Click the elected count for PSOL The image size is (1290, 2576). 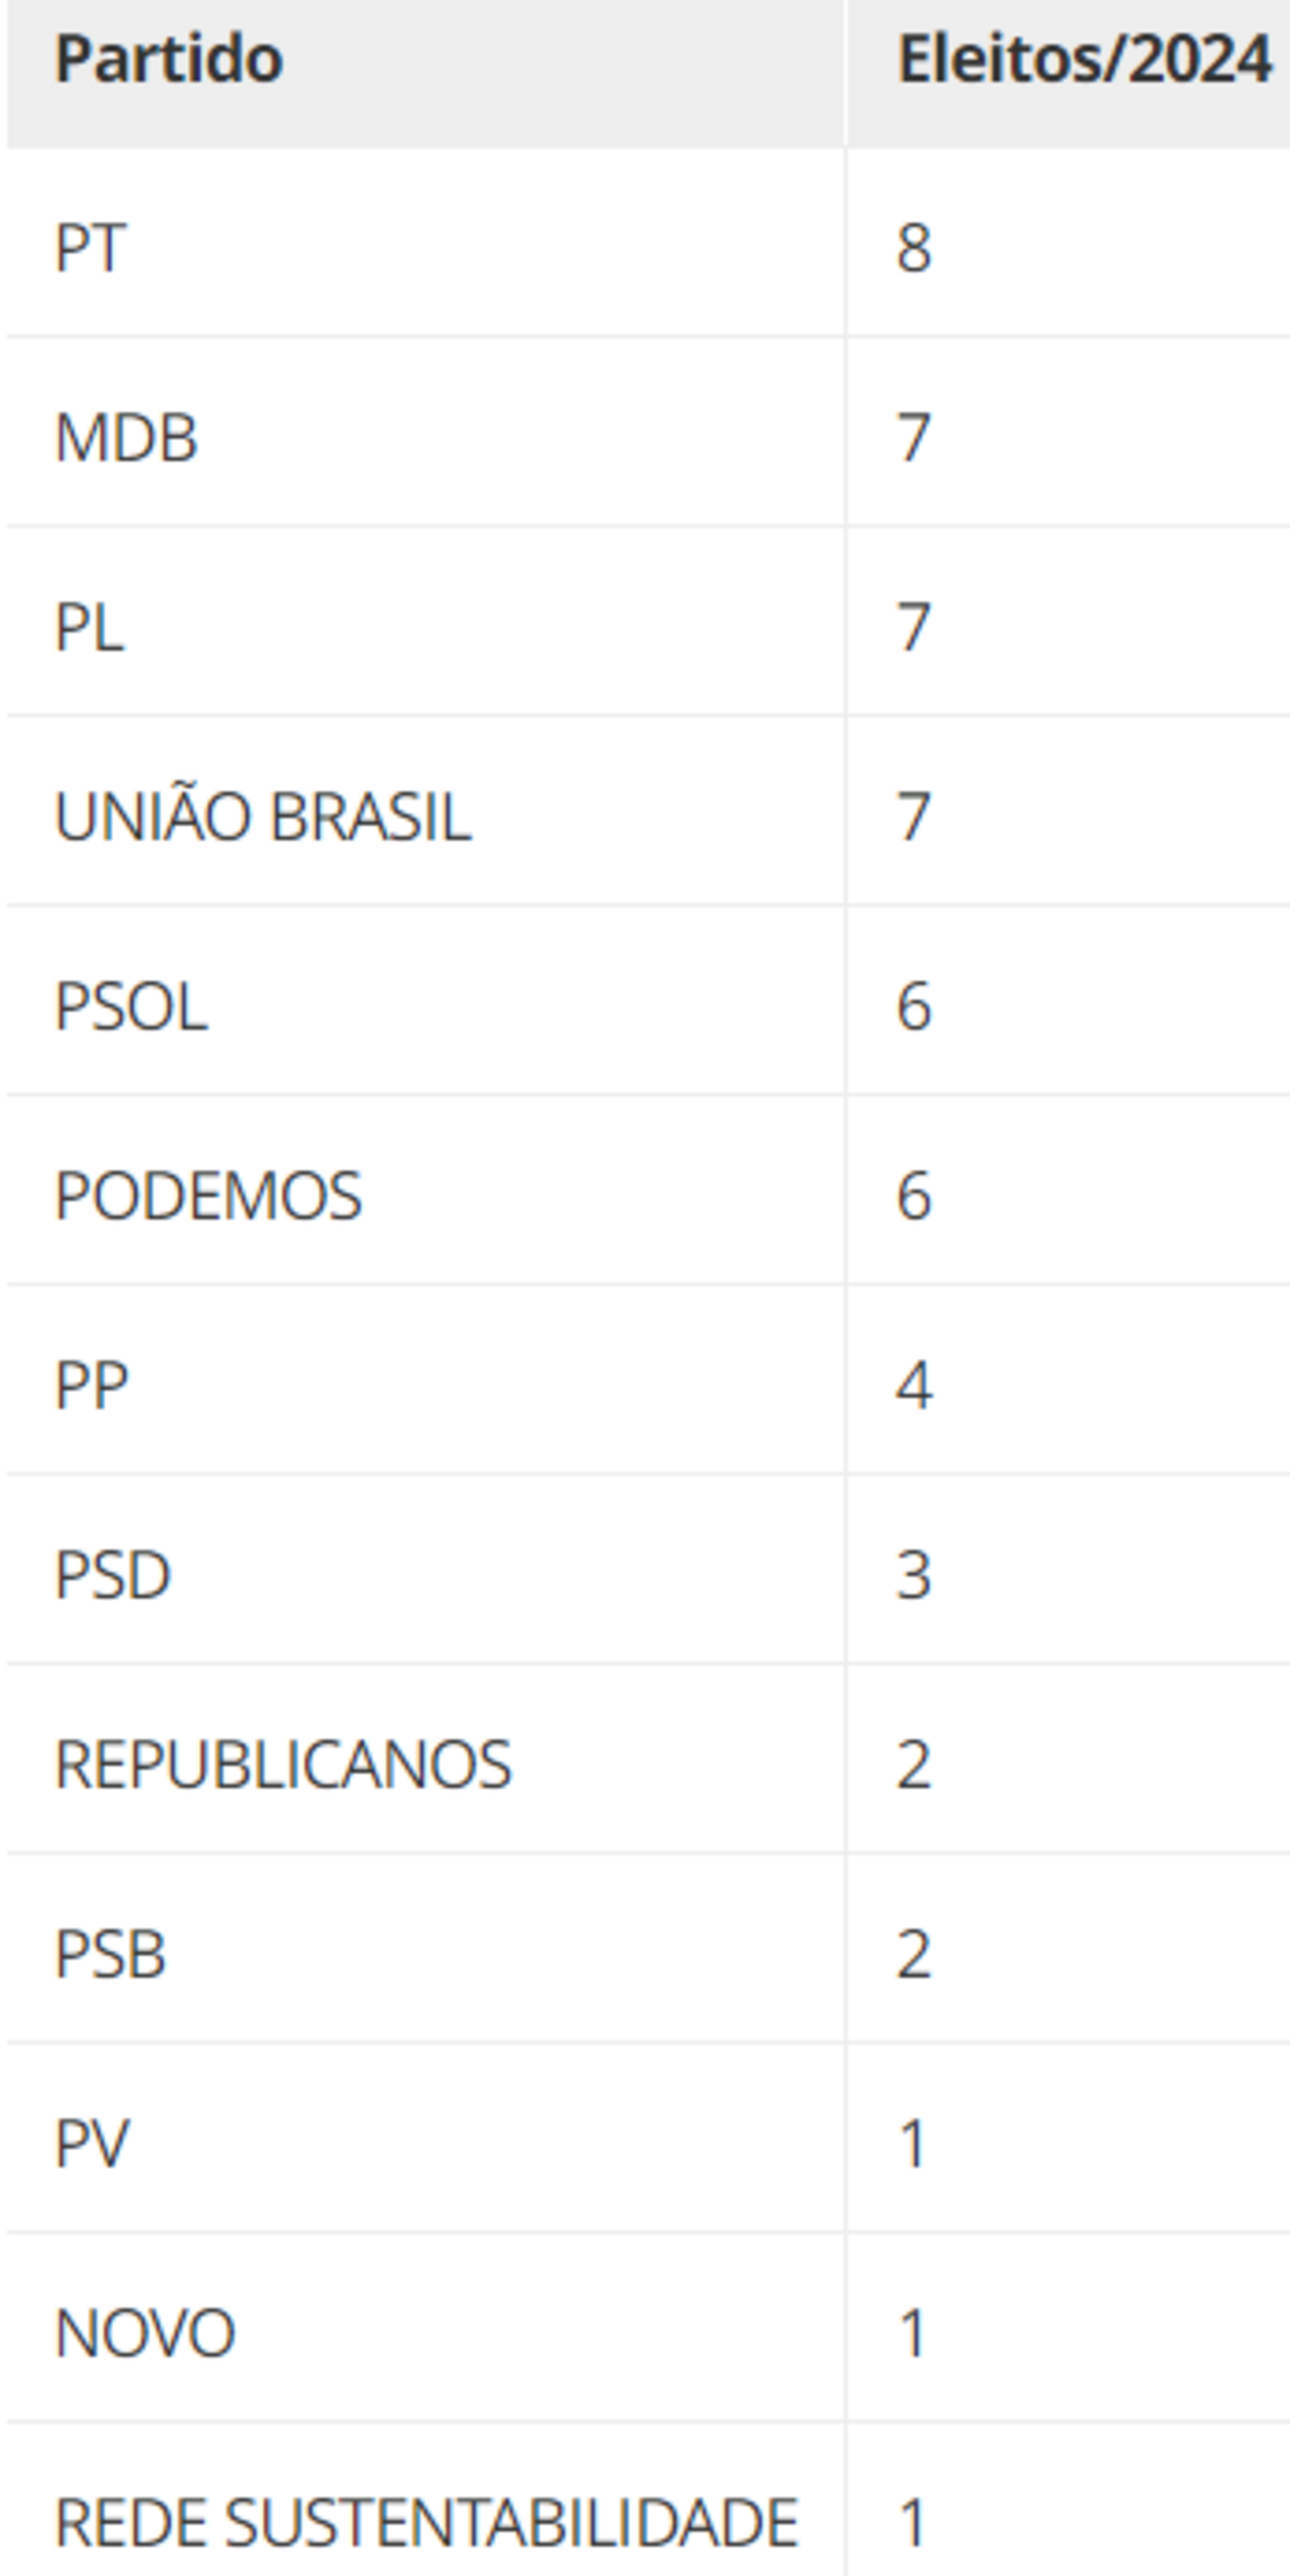[914, 1007]
